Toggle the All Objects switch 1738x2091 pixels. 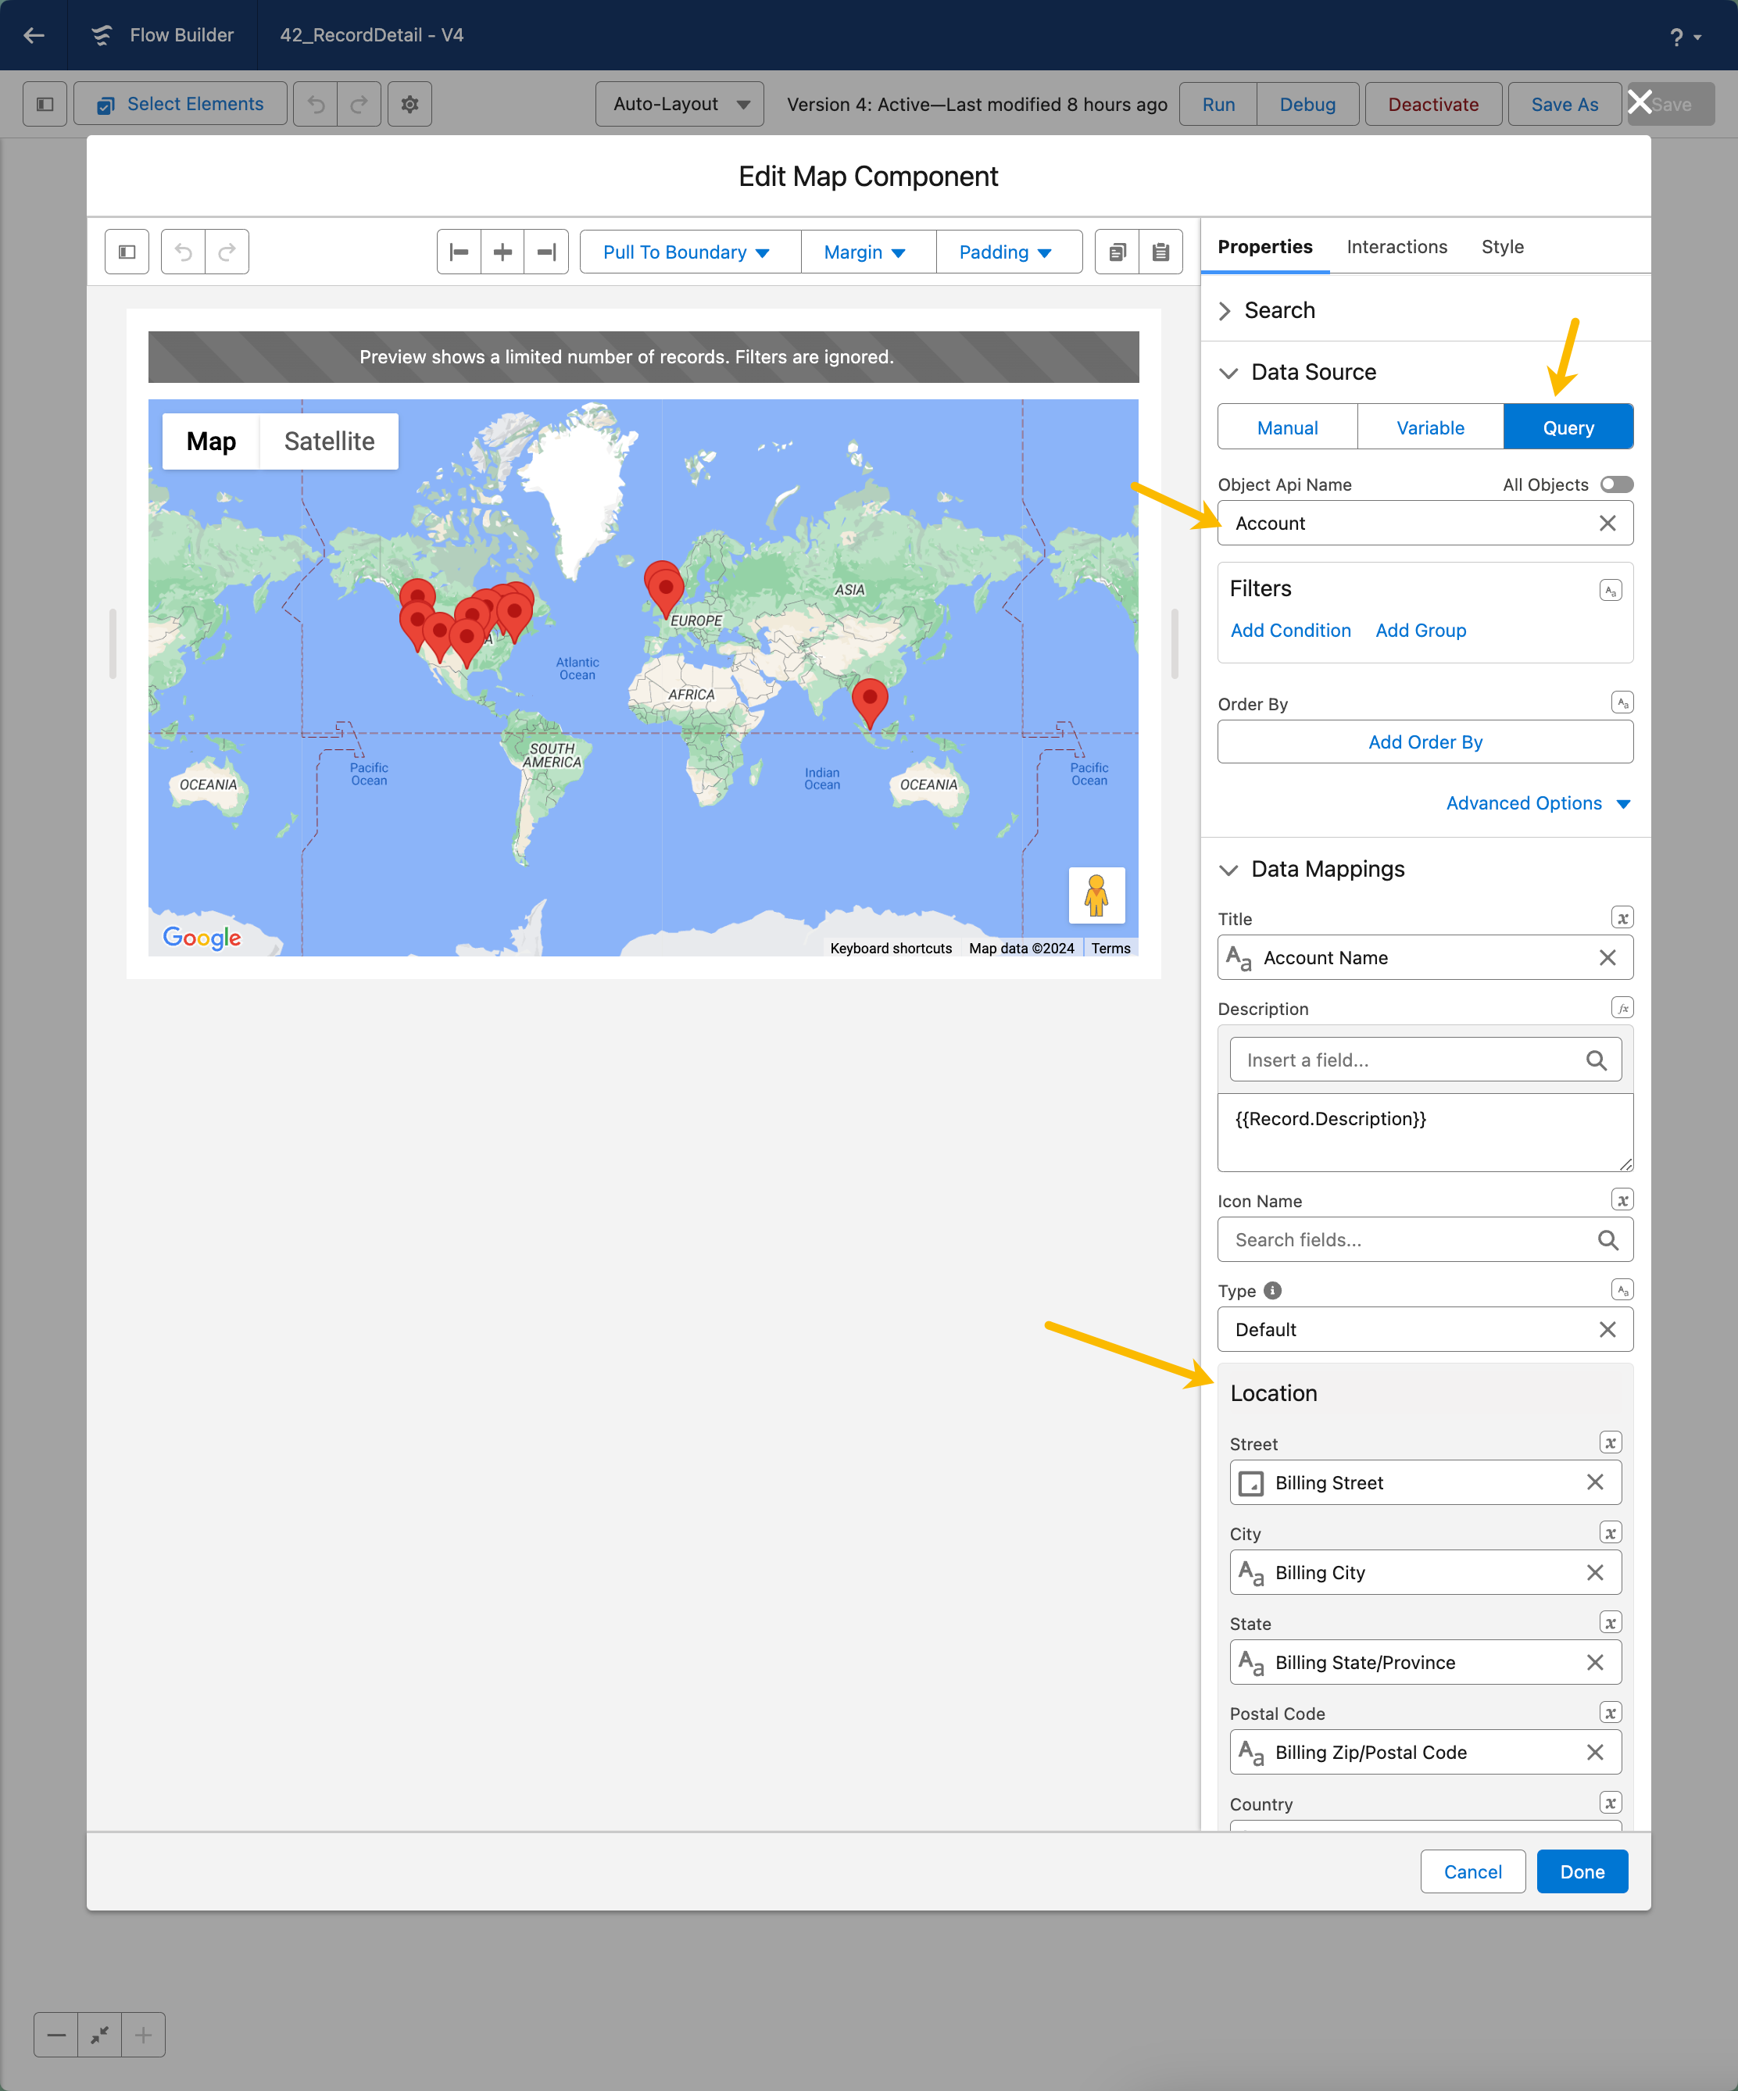point(1615,485)
